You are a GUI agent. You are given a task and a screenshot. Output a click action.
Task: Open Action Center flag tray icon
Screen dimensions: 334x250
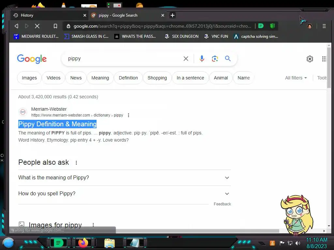pos(282,243)
